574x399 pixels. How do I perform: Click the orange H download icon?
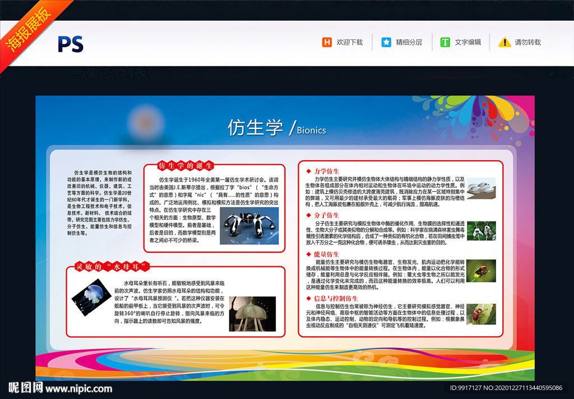tap(327, 43)
